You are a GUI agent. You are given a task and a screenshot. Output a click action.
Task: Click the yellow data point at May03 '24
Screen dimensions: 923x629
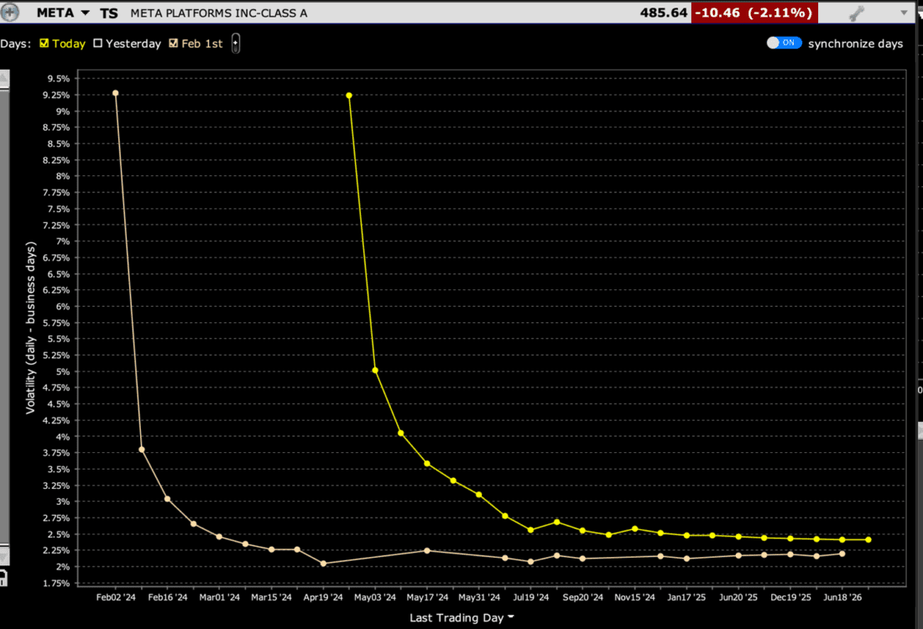tap(374, 369)
